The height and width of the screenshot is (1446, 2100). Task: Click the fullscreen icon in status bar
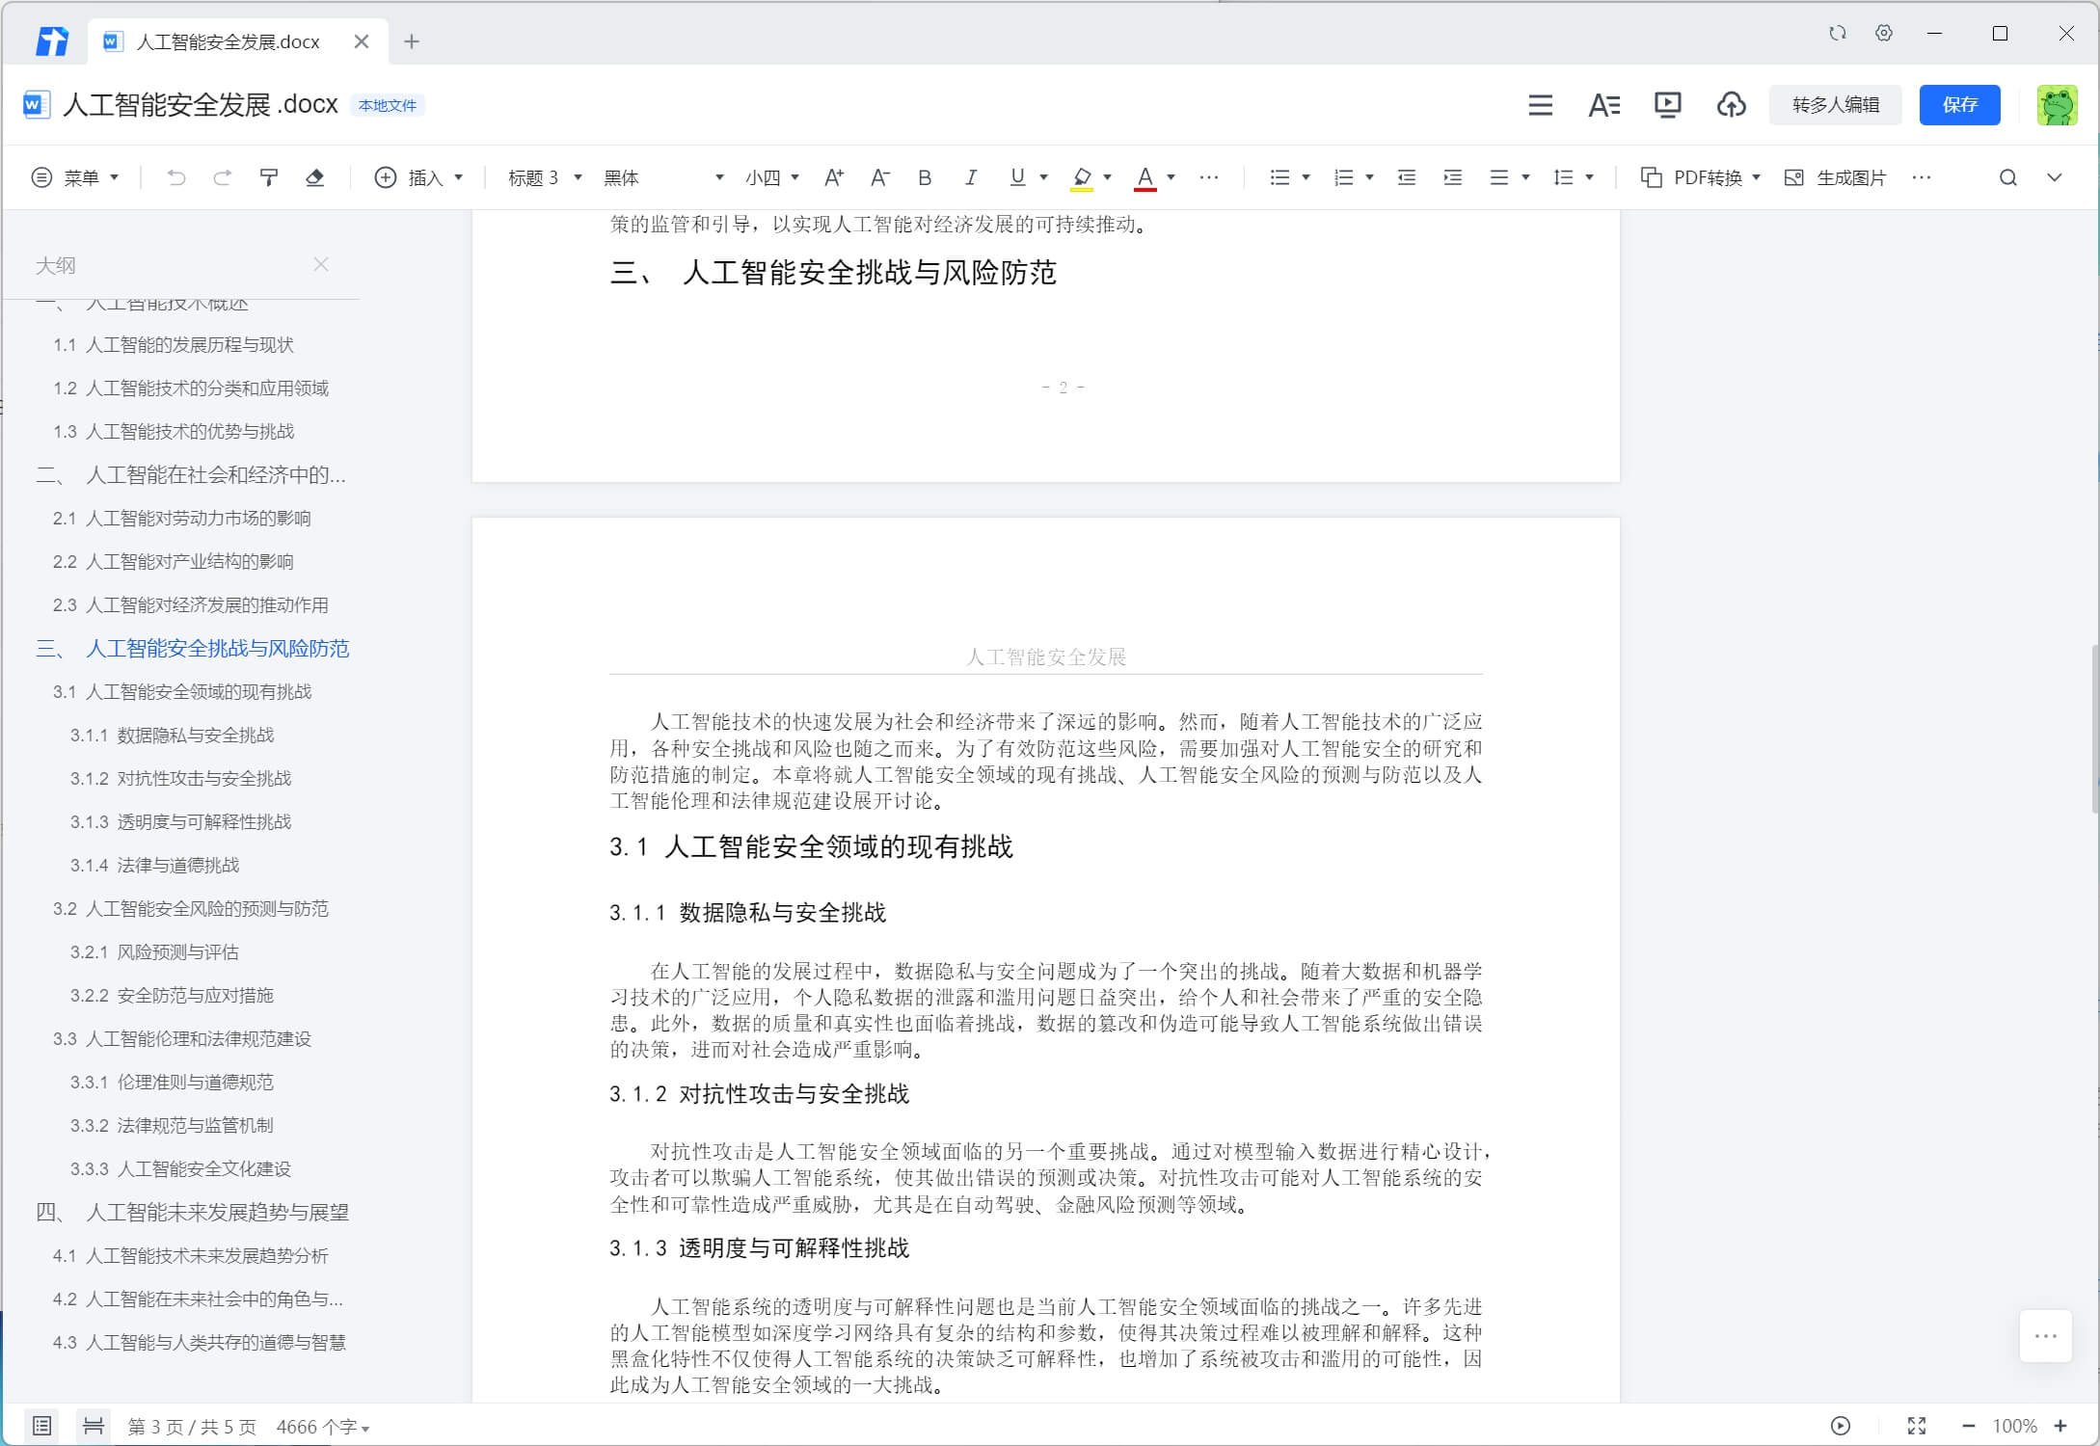pyautogui.click(x=1916, y=1426)
